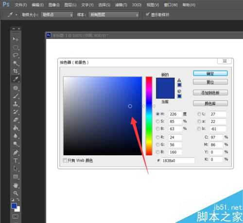Select the G green radio button
This screenshot has height=223, width=243.
coord(157,145)
